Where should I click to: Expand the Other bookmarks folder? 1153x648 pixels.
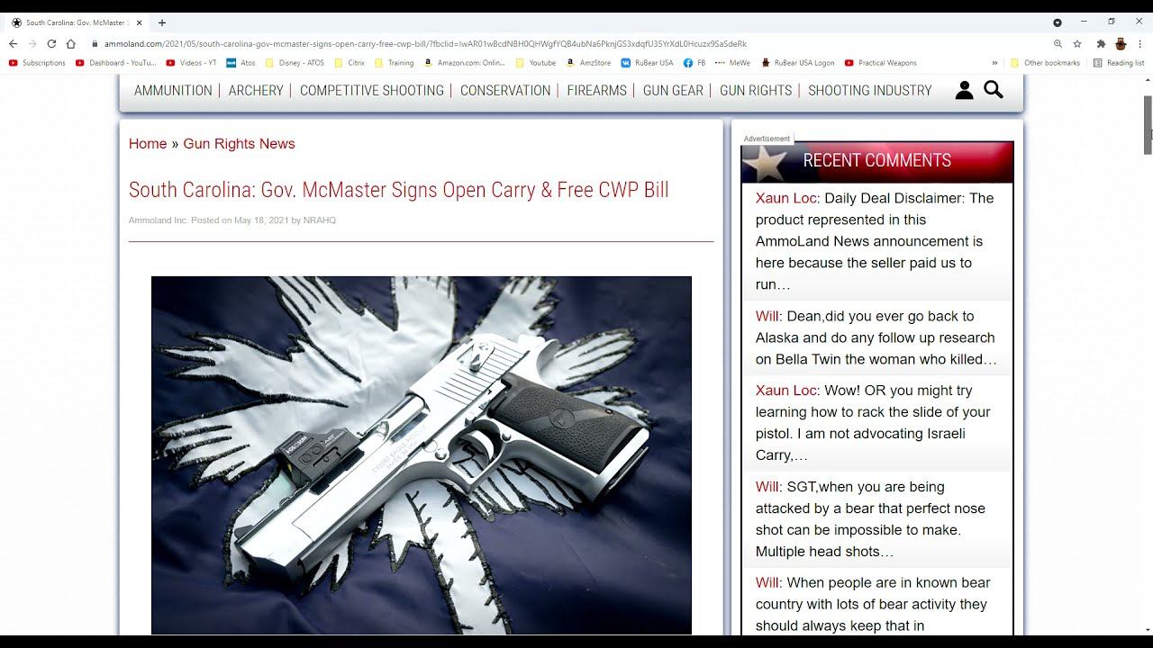click(1045, 63)
